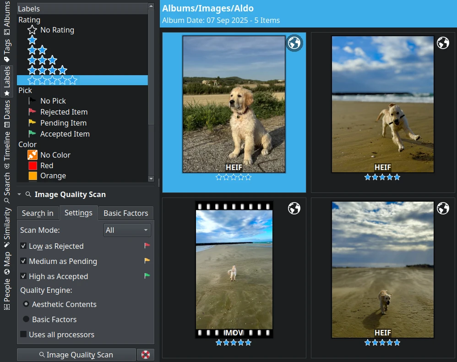The height and width of the screenshot is (362, 457).
Task: Click globe geolocation icon on selected dog photo
Action: [294, 43]
